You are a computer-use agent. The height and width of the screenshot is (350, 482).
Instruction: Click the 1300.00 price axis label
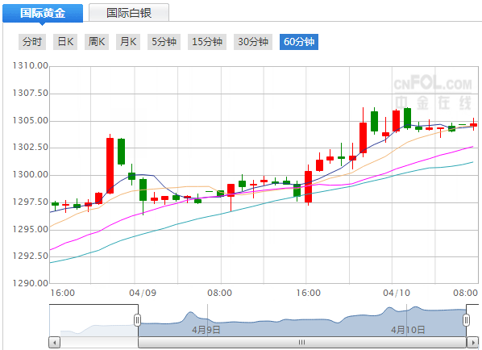(31, 175)
